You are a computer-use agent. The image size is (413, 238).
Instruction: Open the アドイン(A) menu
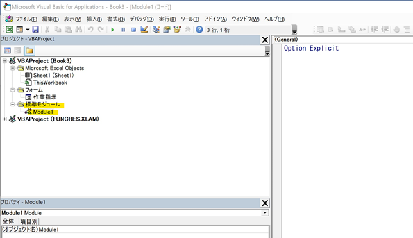pyautogui.click(x=215, y=19)
